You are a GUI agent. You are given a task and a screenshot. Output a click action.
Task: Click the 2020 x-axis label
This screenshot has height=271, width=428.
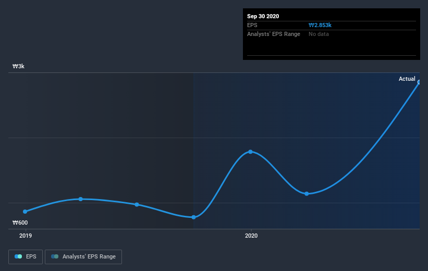251,236
